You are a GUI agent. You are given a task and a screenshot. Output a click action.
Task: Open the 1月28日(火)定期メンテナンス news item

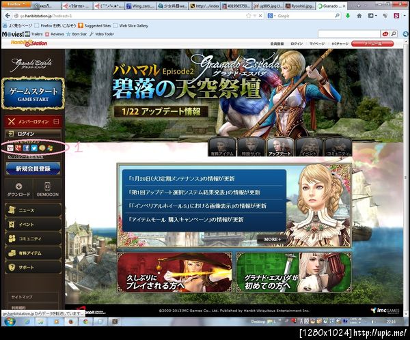(182, 179)
